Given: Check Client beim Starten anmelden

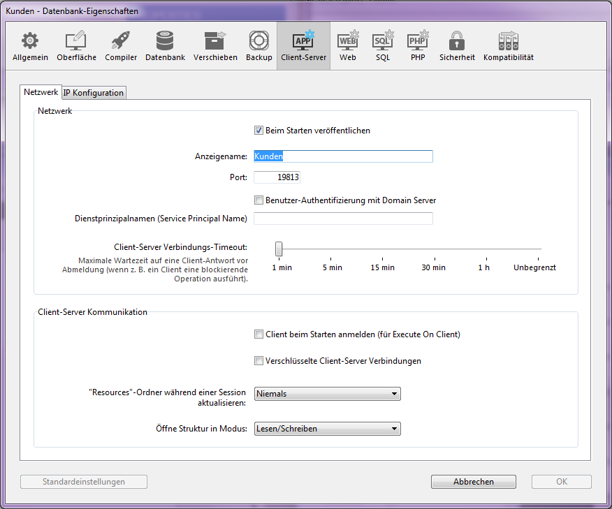Looking at the screenshot, I should coord(258,334).
